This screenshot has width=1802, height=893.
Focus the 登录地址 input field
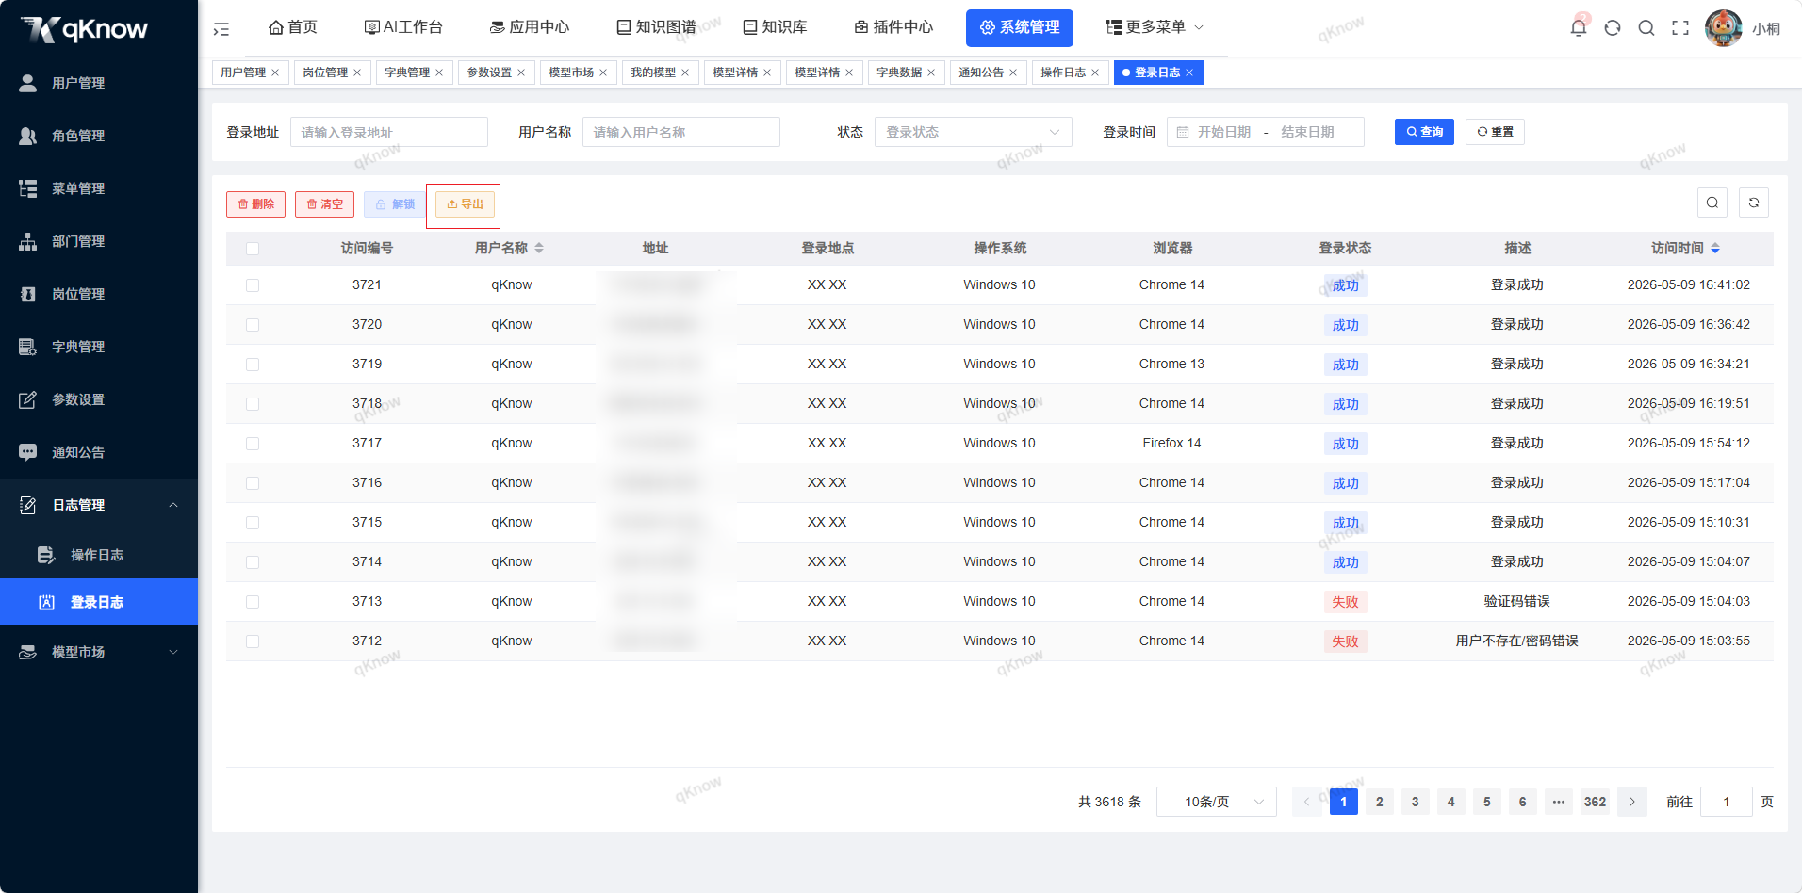coord(389,132)
